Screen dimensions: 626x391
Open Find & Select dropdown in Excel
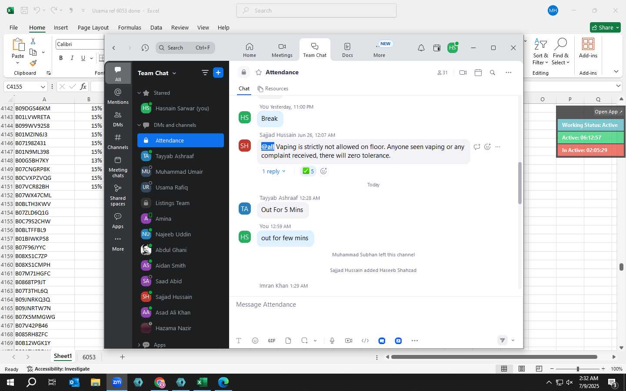[x=560, y=52]
